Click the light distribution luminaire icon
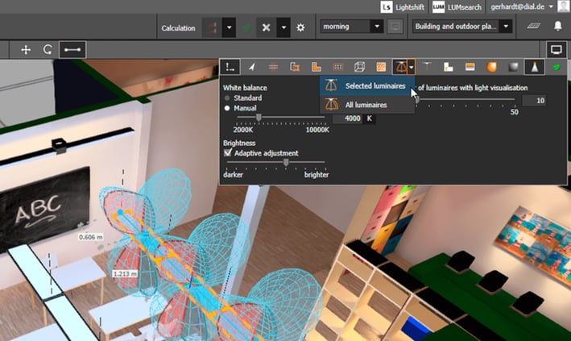 (400, 67)
